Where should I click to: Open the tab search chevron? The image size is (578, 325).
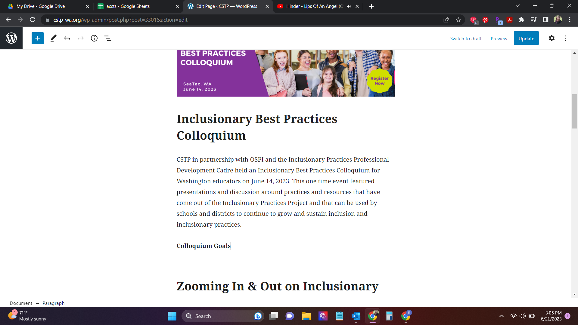[x=518, y=6]
